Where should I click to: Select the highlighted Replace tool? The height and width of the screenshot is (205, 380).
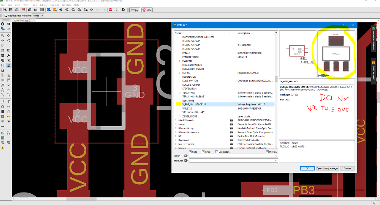[x=9, y=65]
